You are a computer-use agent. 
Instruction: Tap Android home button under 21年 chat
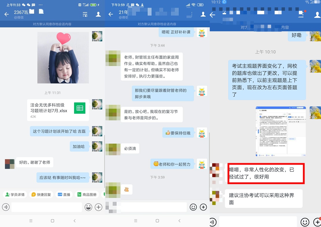[x=157, y=221]
